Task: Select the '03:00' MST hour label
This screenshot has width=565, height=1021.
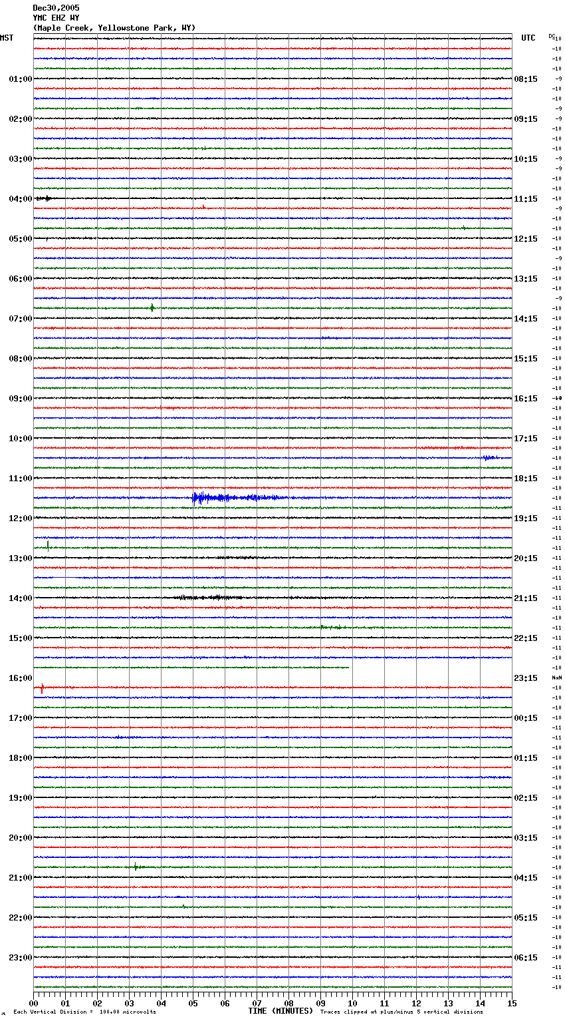Action: tap(21, 159)
